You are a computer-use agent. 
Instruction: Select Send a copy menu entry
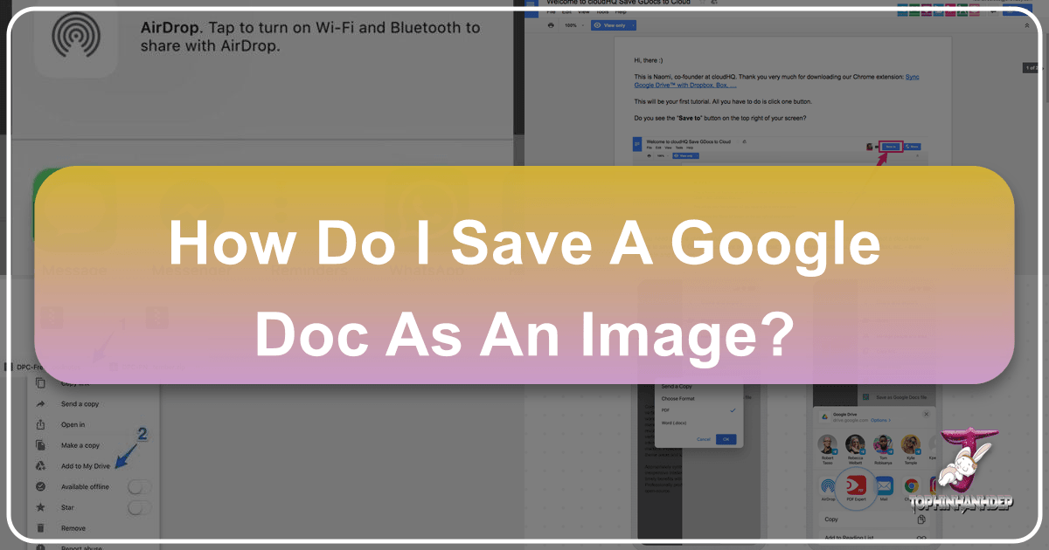(80, 404)
